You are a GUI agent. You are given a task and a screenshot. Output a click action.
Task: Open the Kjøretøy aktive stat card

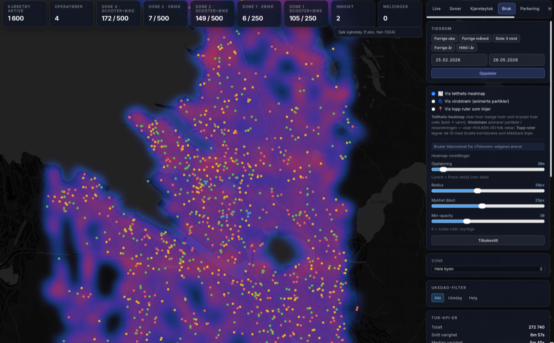24,13
